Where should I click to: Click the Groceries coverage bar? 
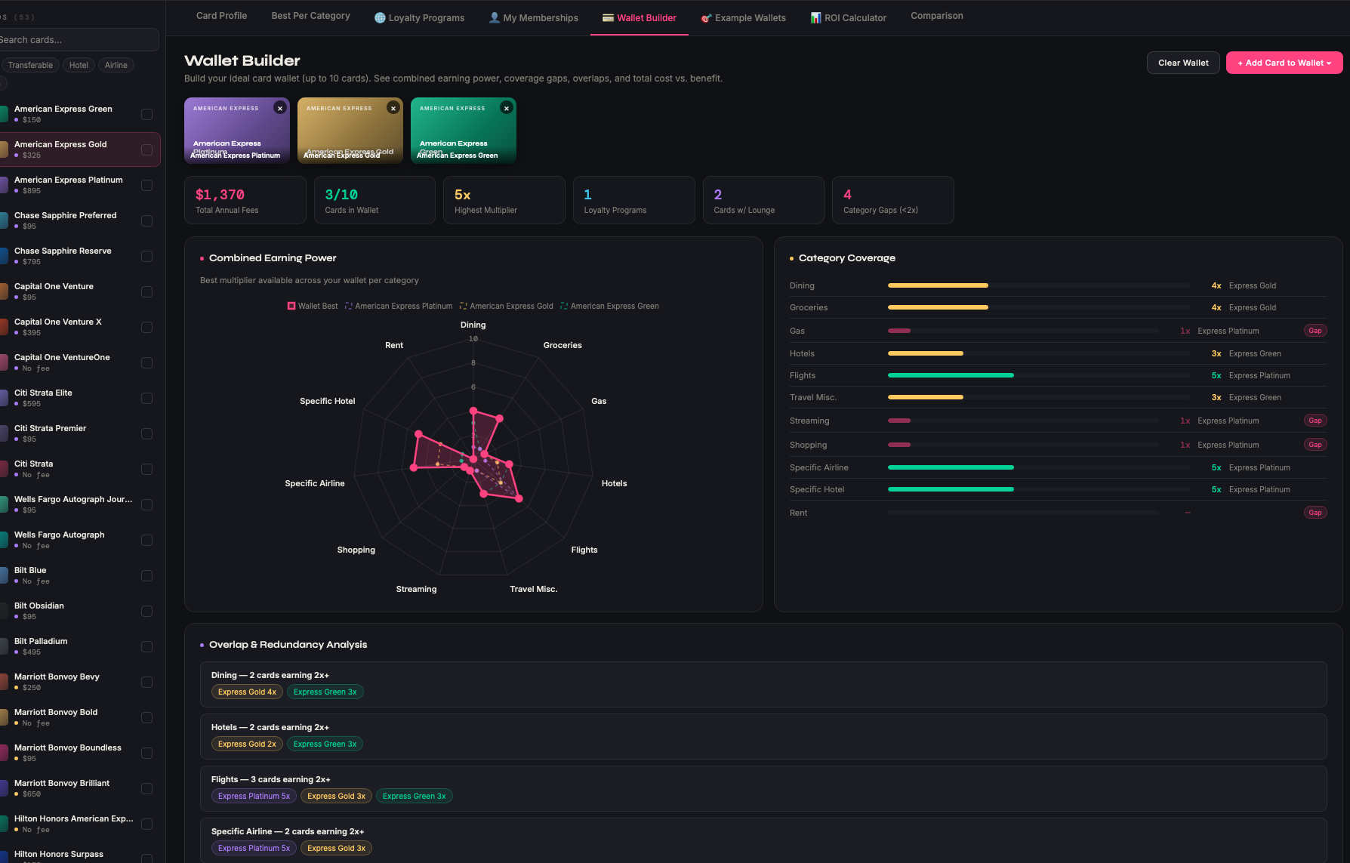click(x=1038, y=307)
